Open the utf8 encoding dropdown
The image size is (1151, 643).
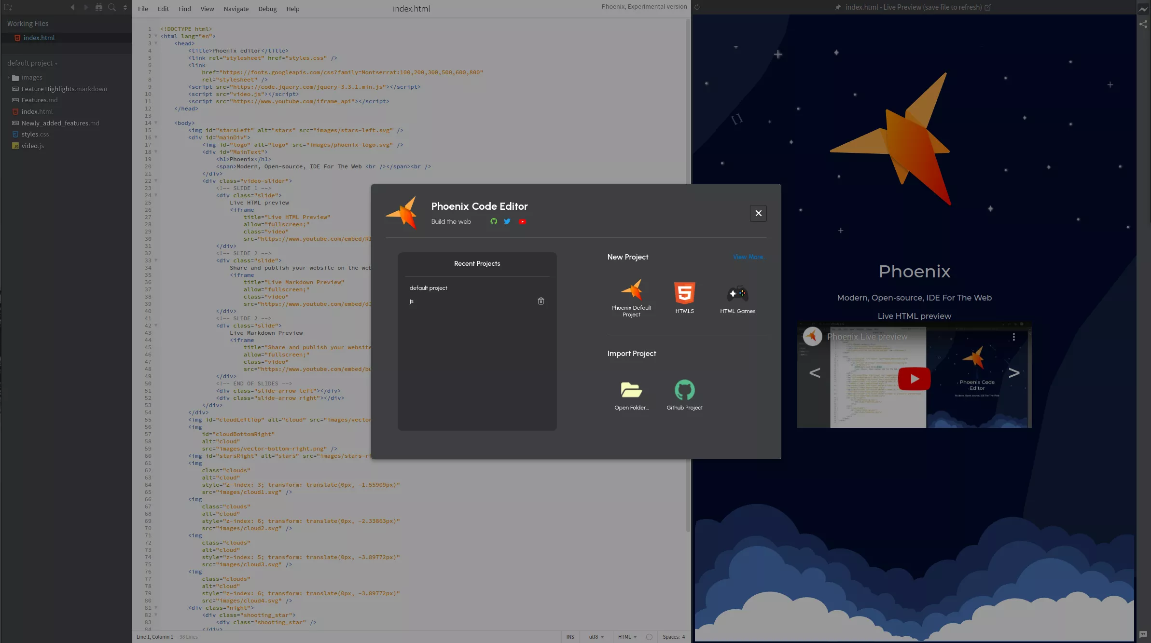596,637
